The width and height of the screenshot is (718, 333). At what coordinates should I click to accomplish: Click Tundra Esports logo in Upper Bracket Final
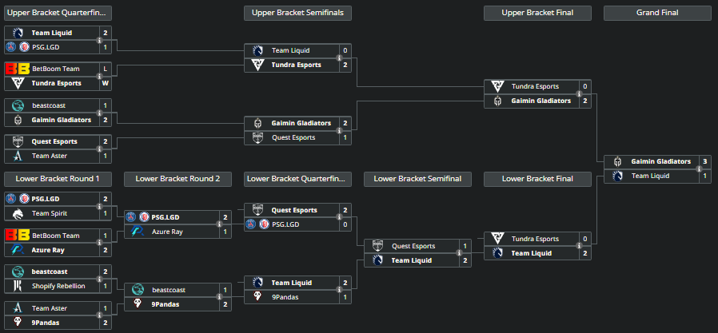[497, 86]
